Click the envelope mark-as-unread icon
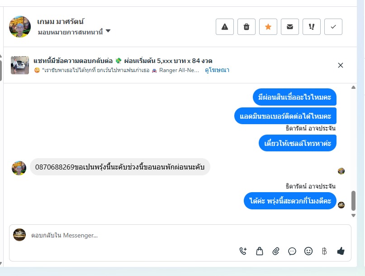365x276 pixels. 290,27
